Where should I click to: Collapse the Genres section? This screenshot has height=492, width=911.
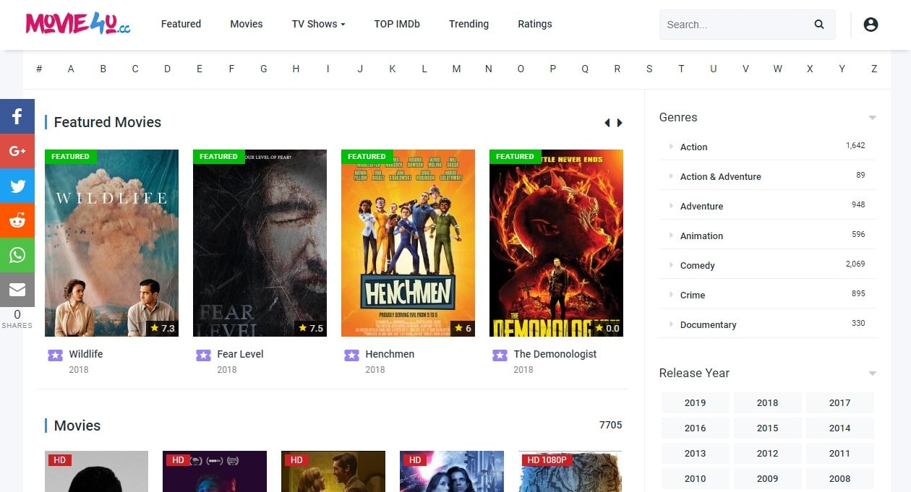872,118
